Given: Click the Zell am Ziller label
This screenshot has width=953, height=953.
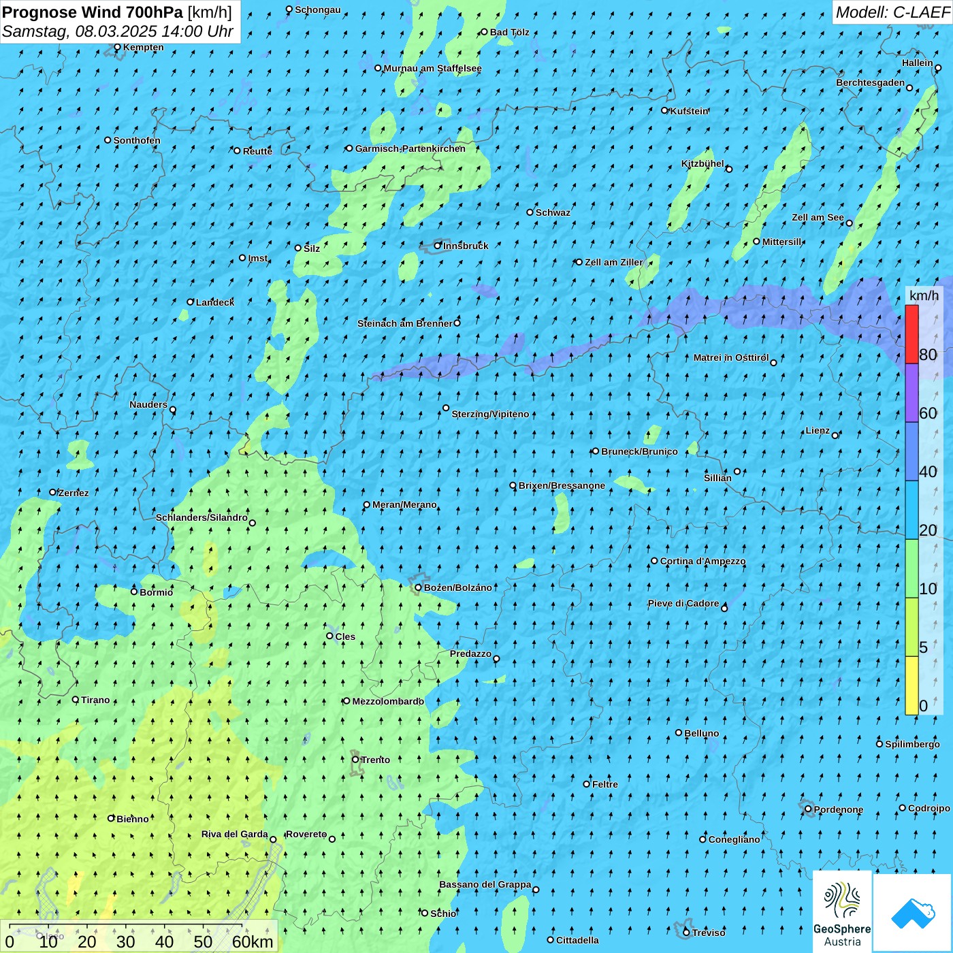Looking at the screenshot, I should 613,262.
